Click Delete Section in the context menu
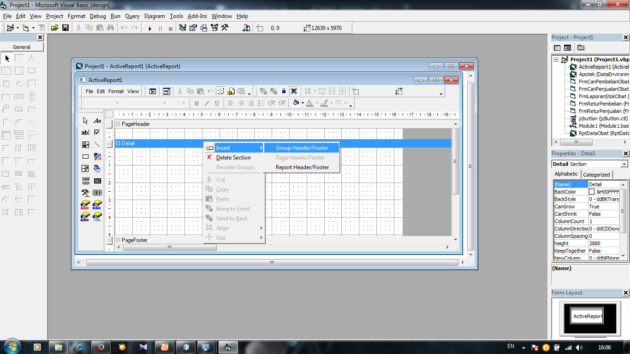Screen dimensions: 630x354 coord(234,157)
